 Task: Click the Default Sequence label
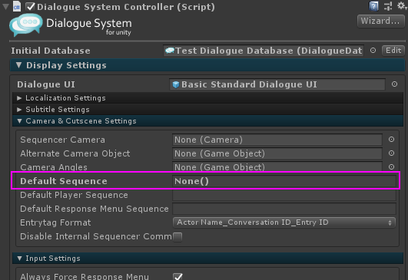64,181
